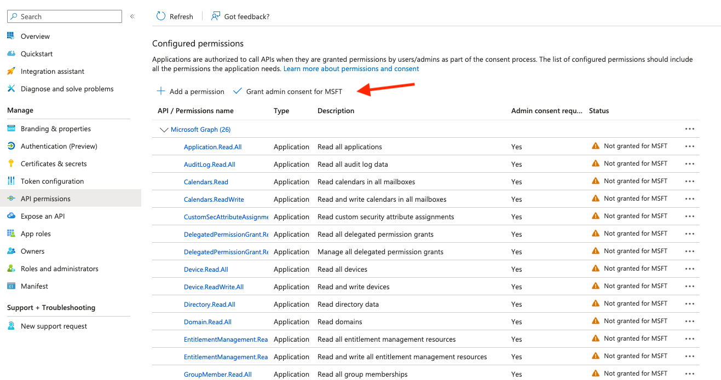Click warning icon on Application.Read.All row
721x380 pixels.
point(596,146)
